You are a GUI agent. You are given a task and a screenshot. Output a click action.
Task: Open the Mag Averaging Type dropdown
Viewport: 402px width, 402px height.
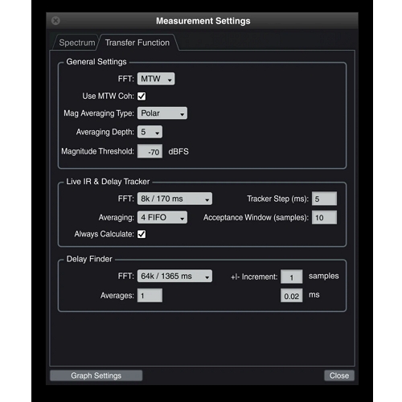point(162,113)
